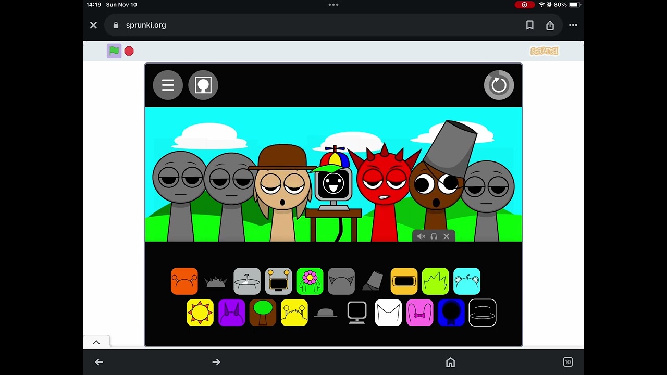Go to the browser home page
This screenshot has height=375, width=667.
(451, 362)
